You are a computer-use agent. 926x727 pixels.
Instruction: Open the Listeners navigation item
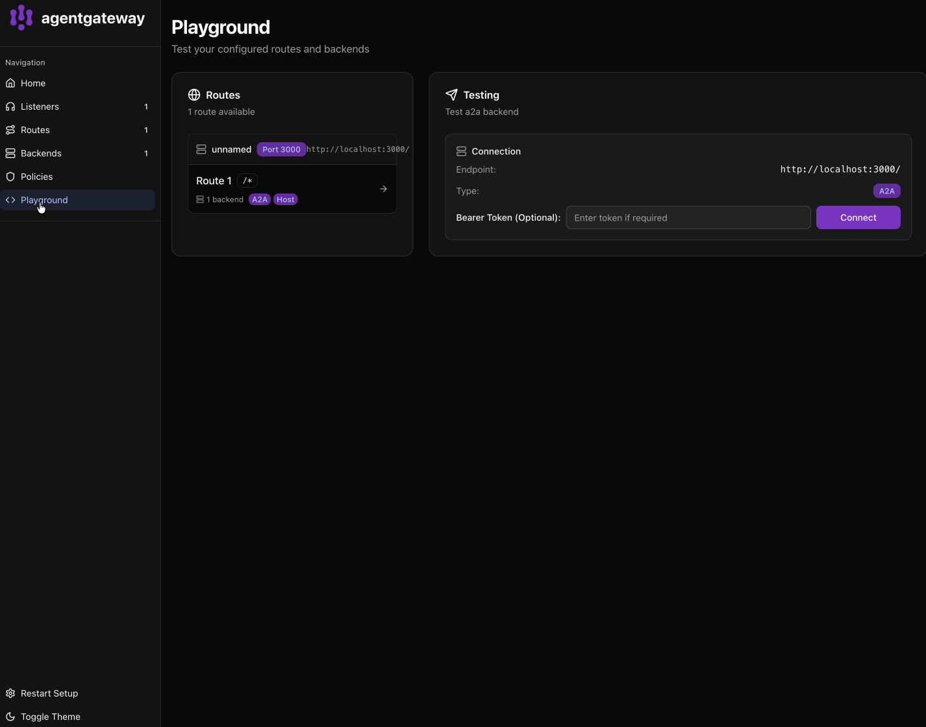(x=40, y=106)
